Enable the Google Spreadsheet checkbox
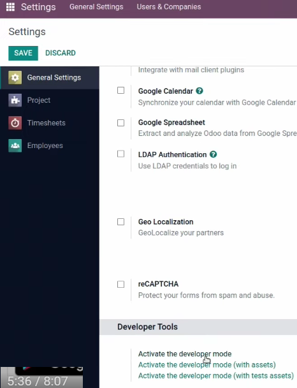The height and width of the screenshot is (388, 297). tap(121, 123)
